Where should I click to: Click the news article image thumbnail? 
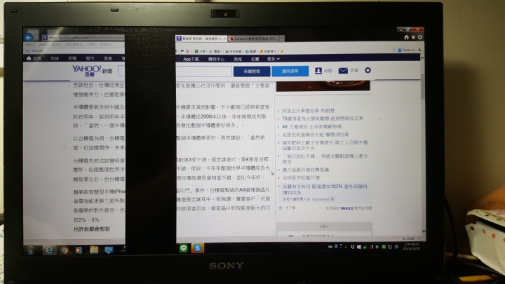(x=323, y=86)
